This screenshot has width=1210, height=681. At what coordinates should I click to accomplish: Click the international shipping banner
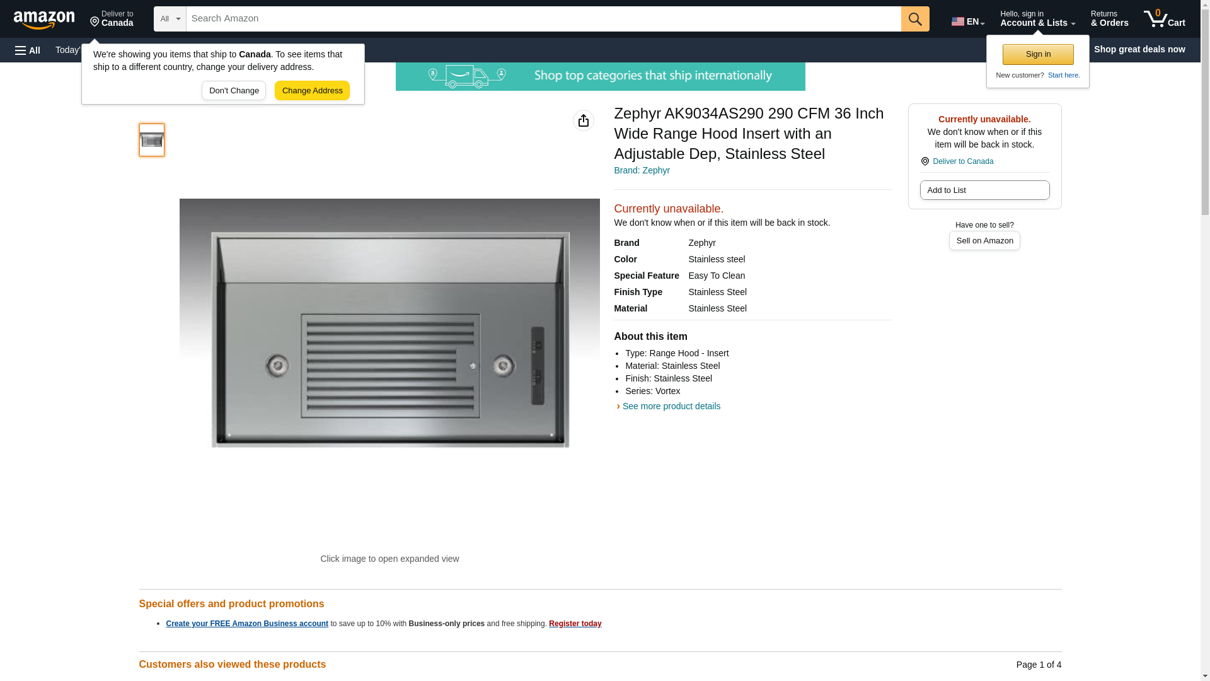coord(600,76)
